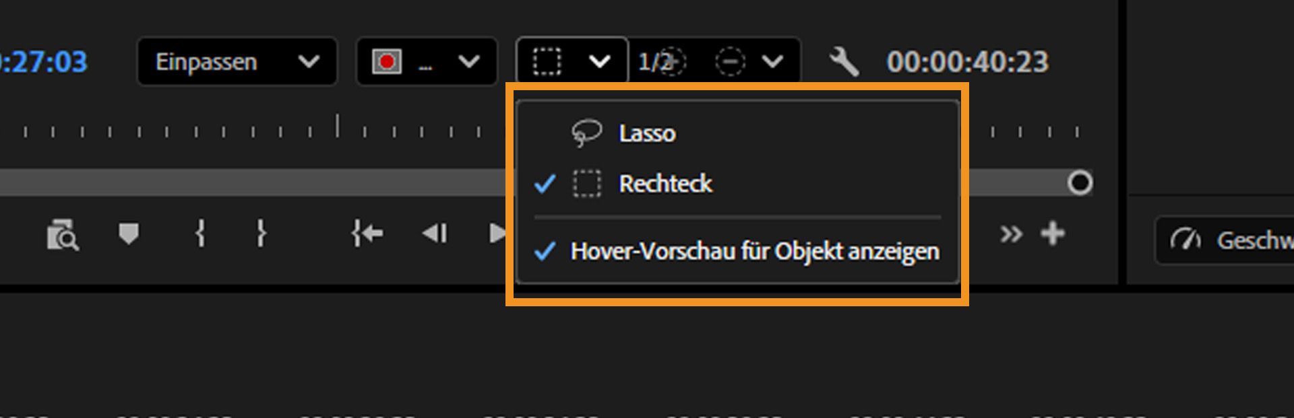This screenshot has width=1294, height=418.
Task: Add a marker with the marker icon
Action: (128, 234)
